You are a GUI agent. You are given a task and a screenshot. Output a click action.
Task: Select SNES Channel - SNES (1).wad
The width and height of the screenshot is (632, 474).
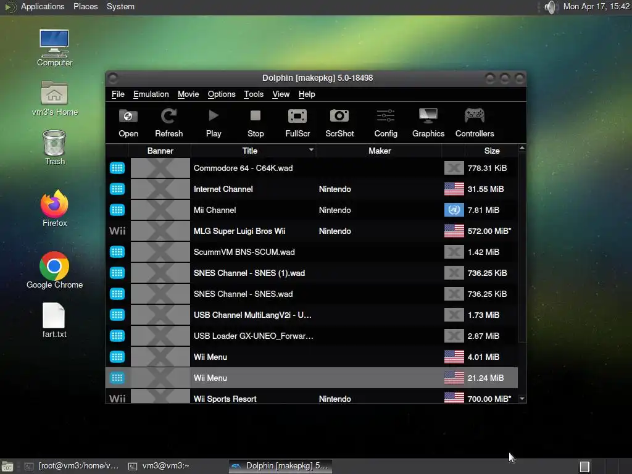click(312, 273)
